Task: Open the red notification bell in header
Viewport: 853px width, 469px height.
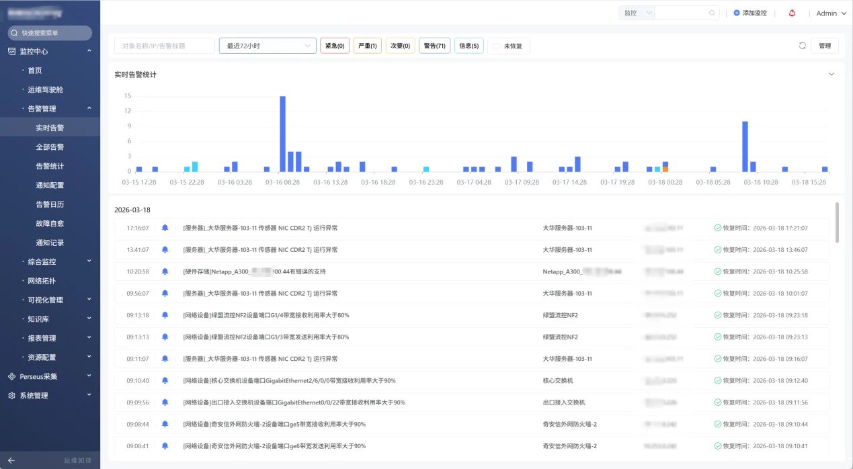Action: tap(792, 13)
